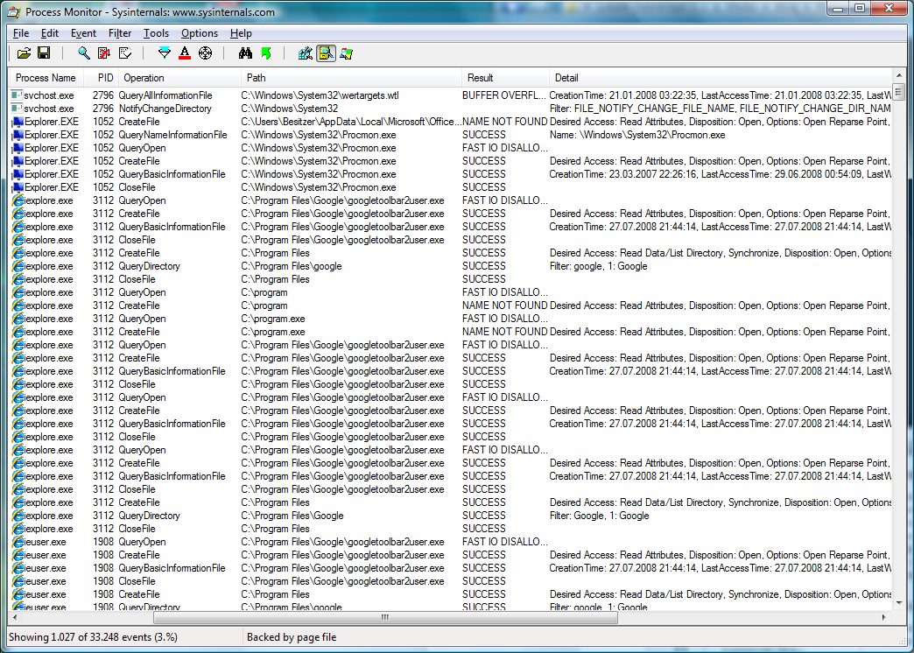
Task: Click detail 'Filter: Google, 1: Google' with capital G
Action: pos(599,516)
